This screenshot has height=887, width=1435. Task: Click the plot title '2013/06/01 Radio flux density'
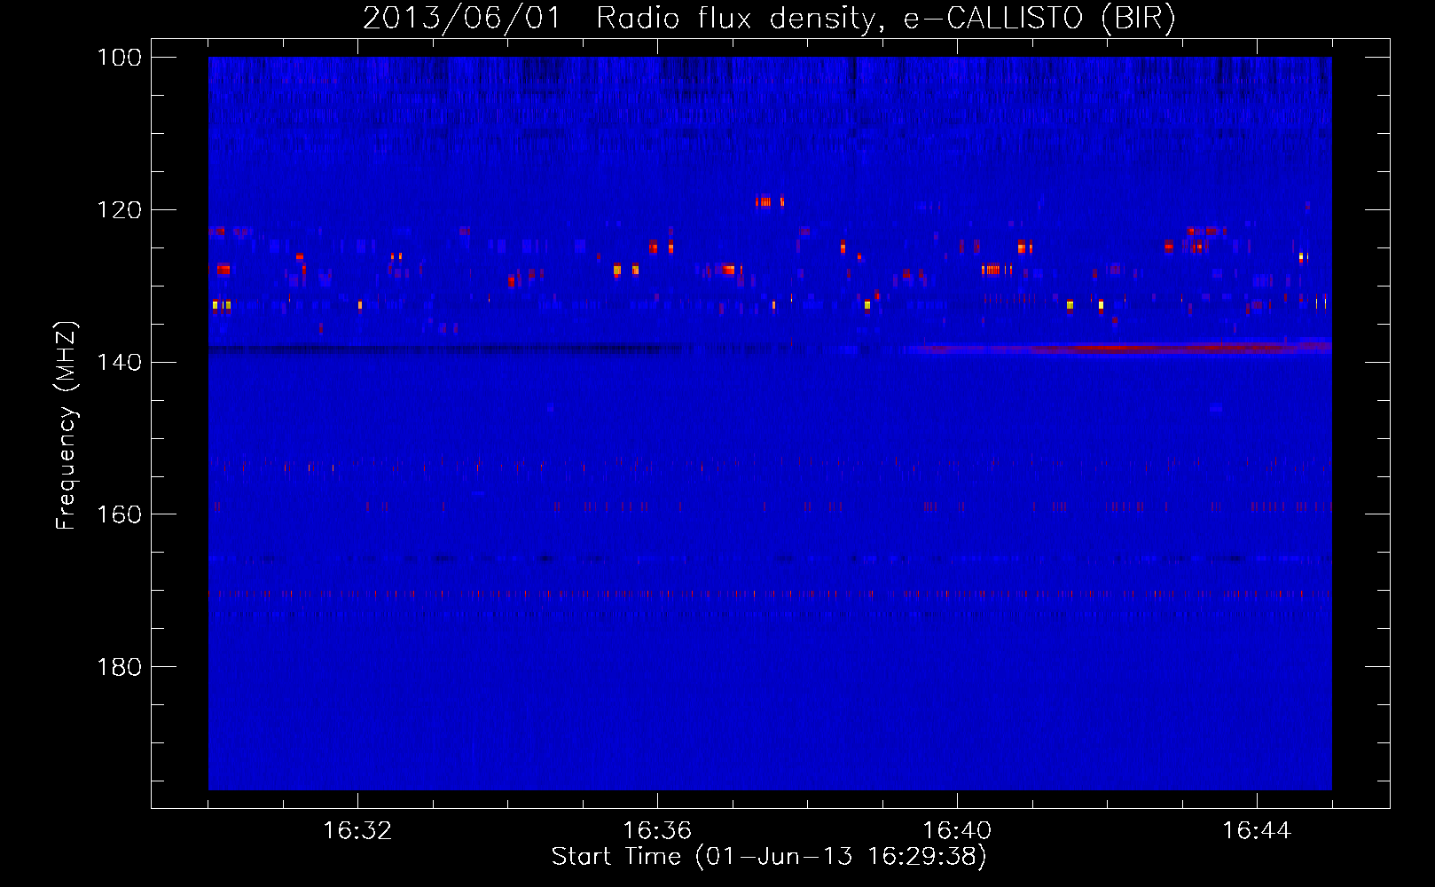pyautogui.click(x=619, y=18)
